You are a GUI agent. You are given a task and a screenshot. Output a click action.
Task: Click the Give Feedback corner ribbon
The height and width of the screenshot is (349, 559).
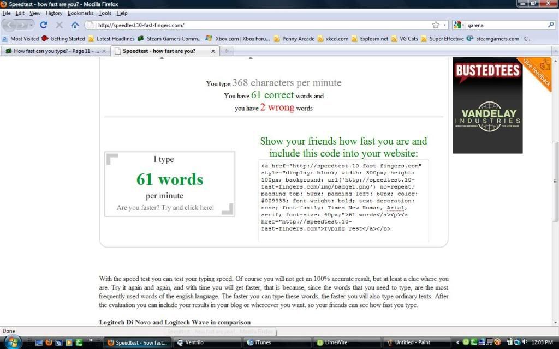click(538, 71)
